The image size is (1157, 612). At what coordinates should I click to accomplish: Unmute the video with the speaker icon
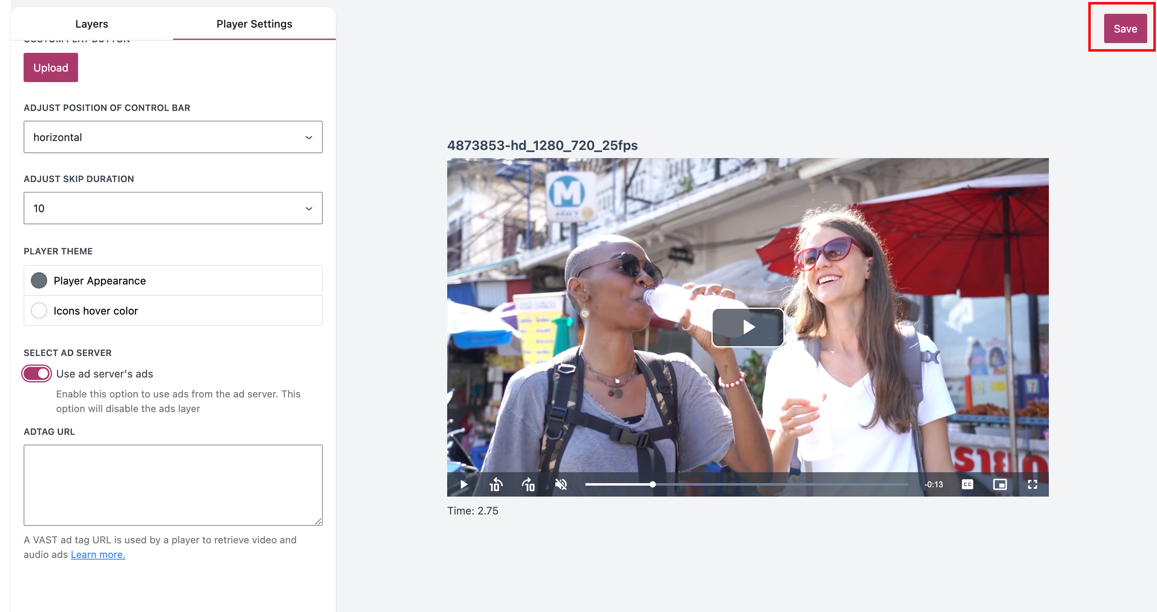pyautogui.click(x=561, y=484)
